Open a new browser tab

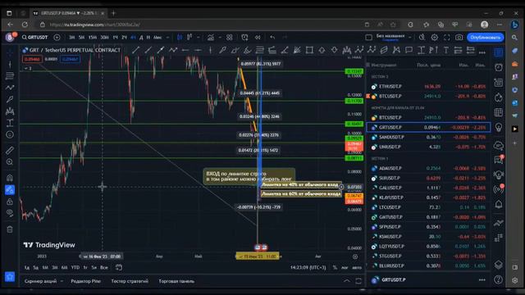[x=113, y=13]
